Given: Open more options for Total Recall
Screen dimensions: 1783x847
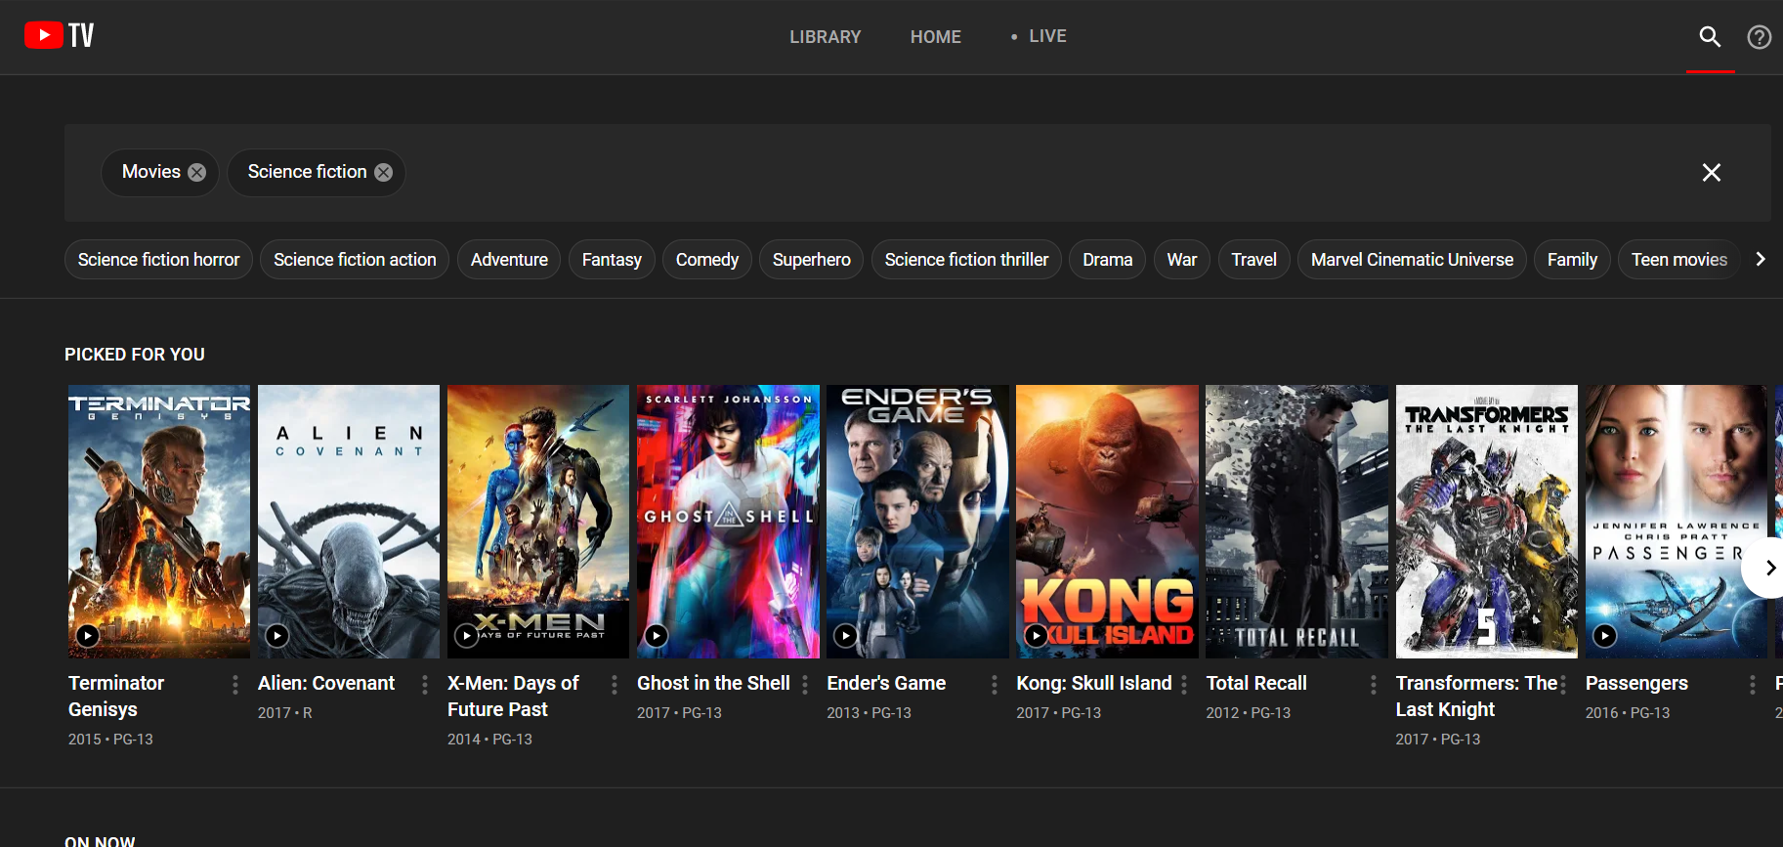Looking at the screenshot, I should coord(1374,684).
